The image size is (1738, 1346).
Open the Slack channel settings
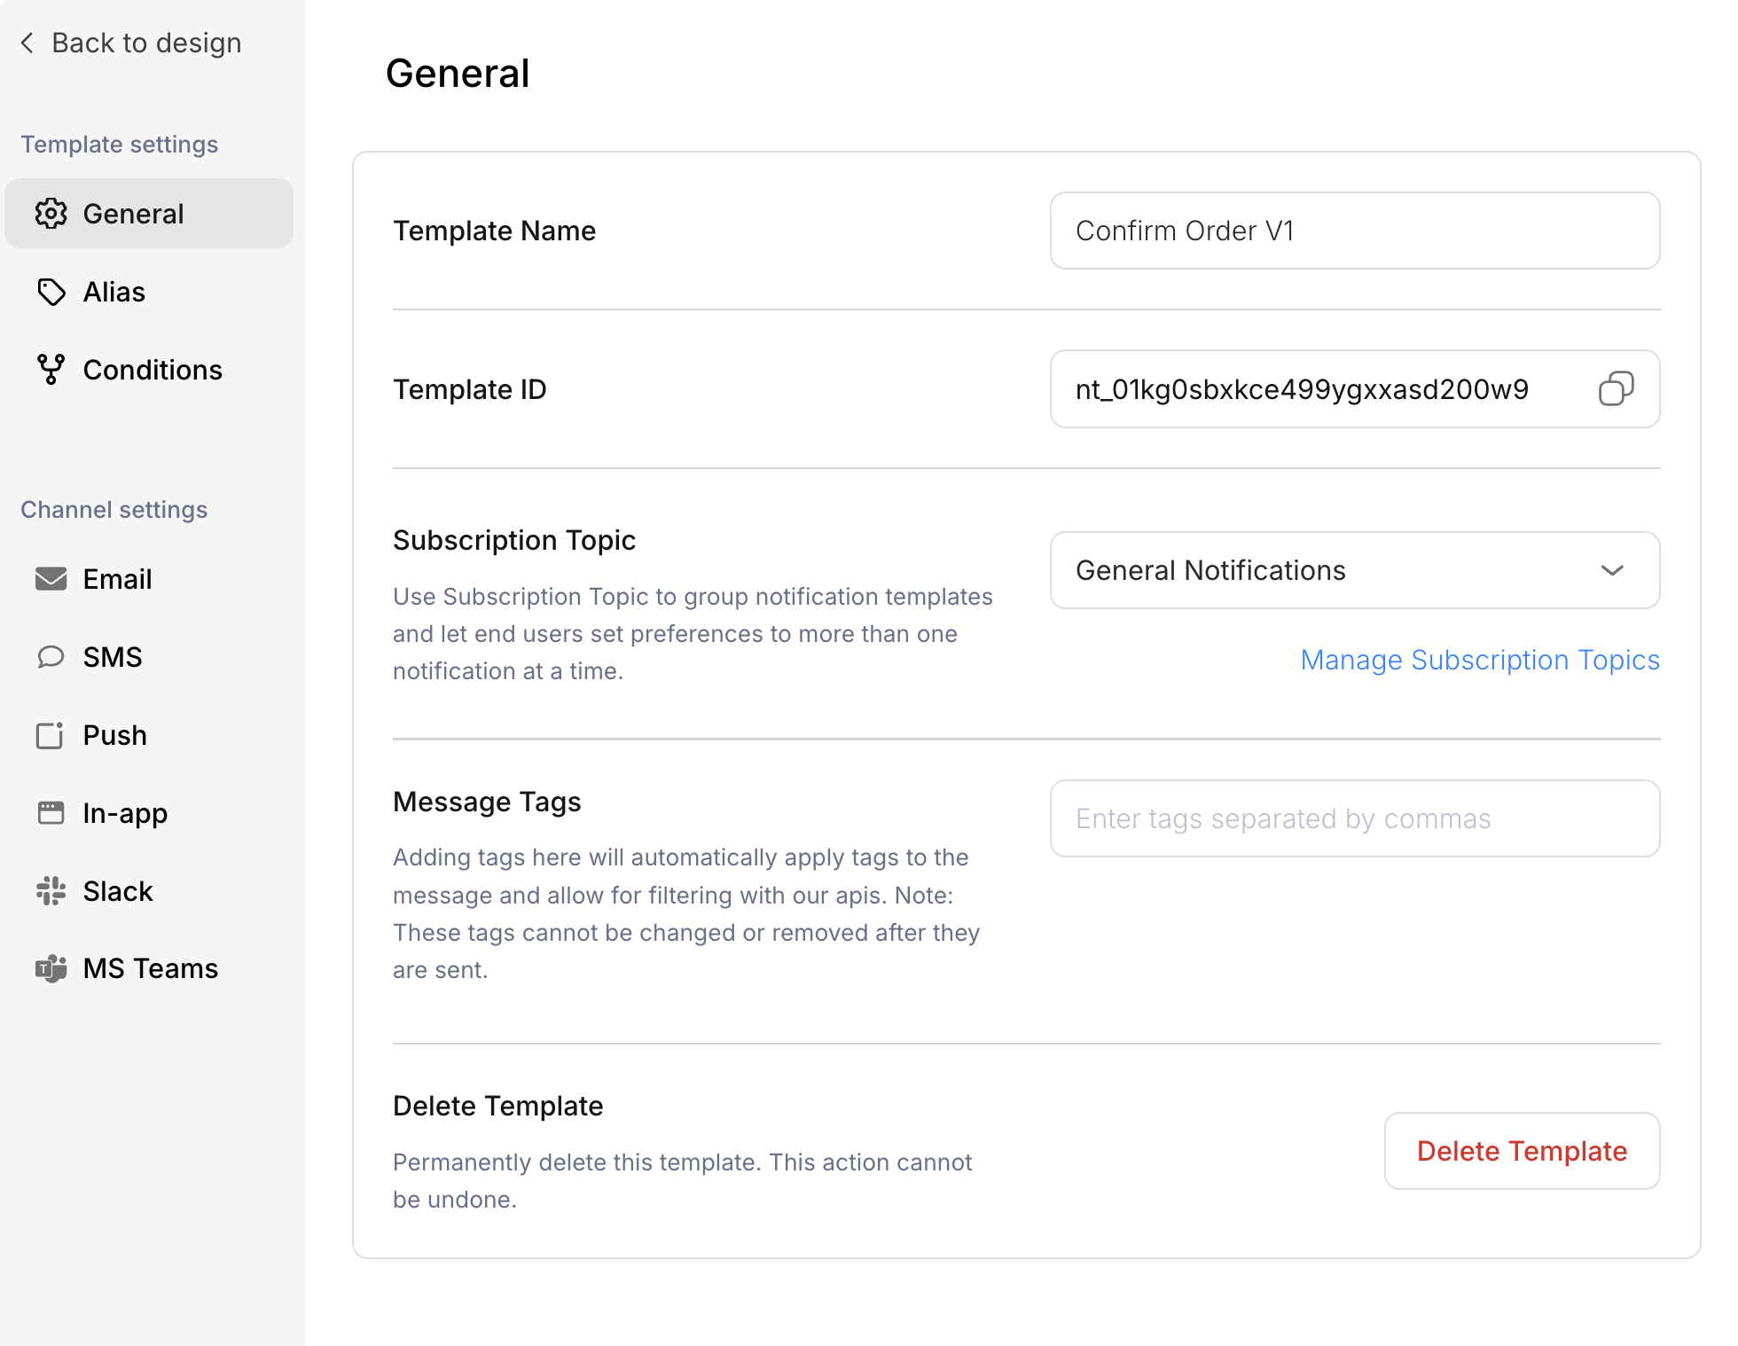tap(118, 891)
